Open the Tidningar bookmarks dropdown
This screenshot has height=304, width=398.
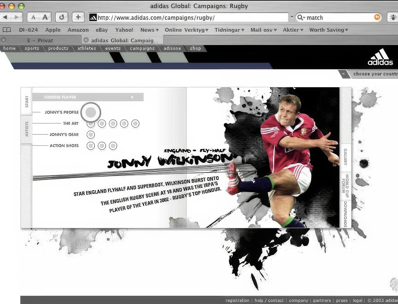pyautogui.click(x=230, y=30)
